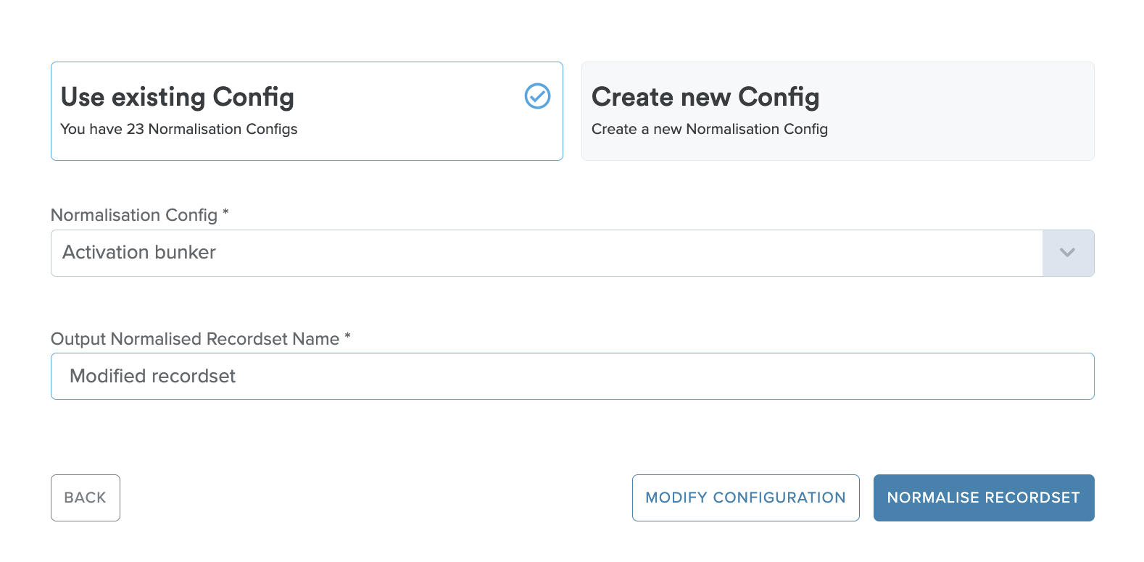This screenshot has width=1144, height=562.
Task: Click the 'Normalisation Config *' label
Action: [140, 215]
